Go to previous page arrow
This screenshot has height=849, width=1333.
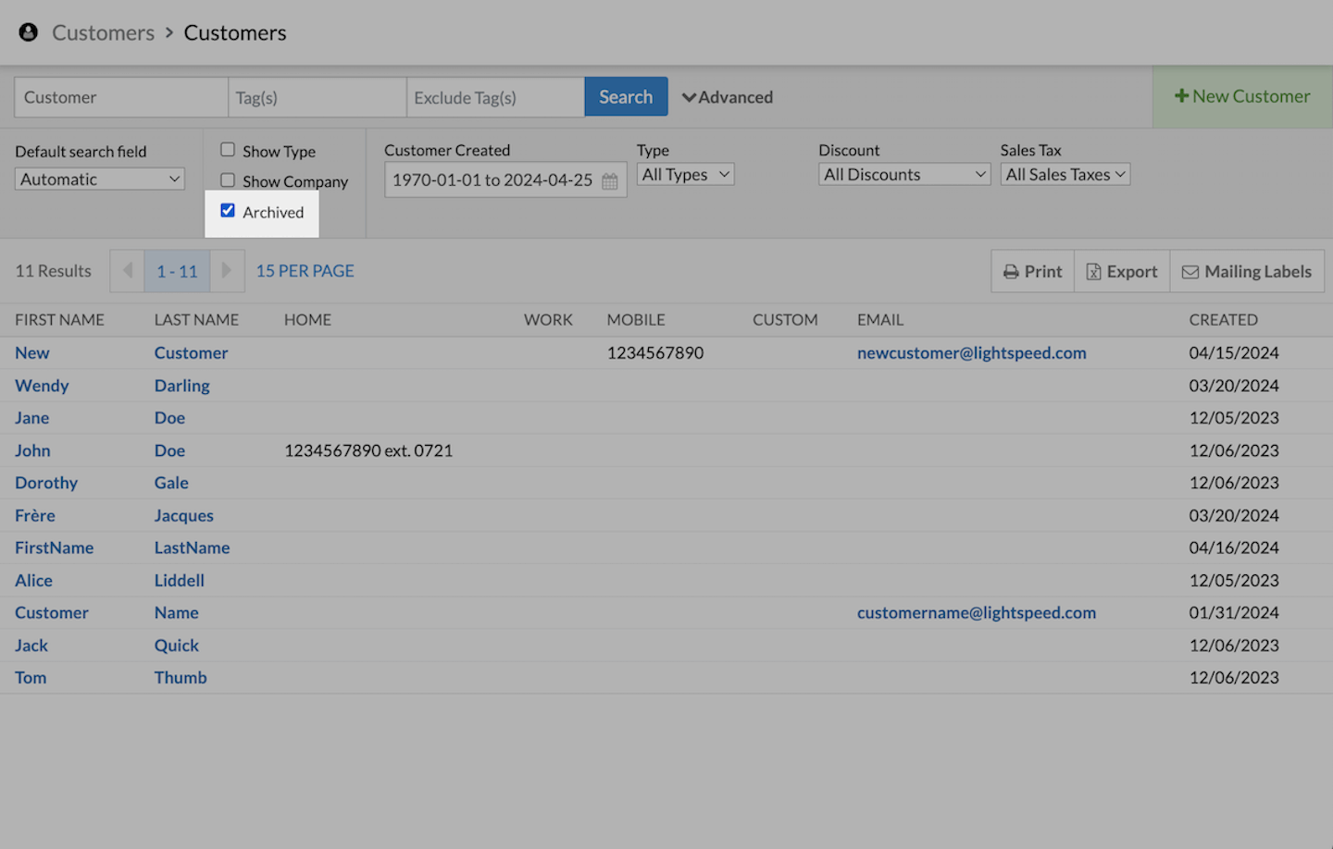point(128,271)
